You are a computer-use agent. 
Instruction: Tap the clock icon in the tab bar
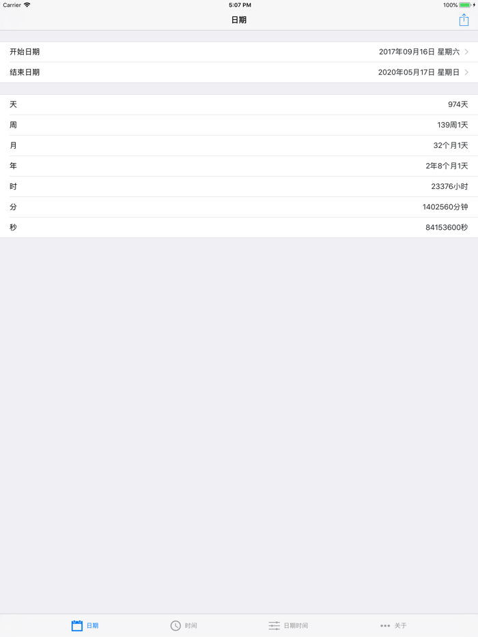[x=175, y=625]
